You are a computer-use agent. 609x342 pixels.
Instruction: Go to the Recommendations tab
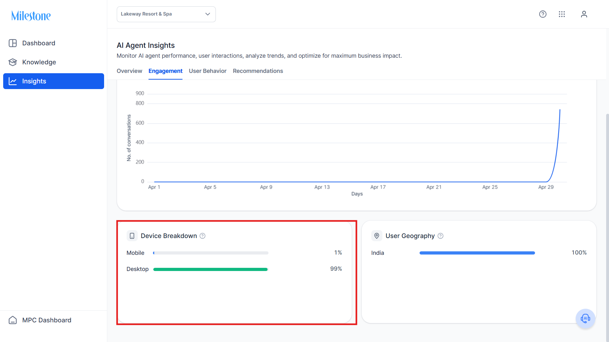coord(258,71)
